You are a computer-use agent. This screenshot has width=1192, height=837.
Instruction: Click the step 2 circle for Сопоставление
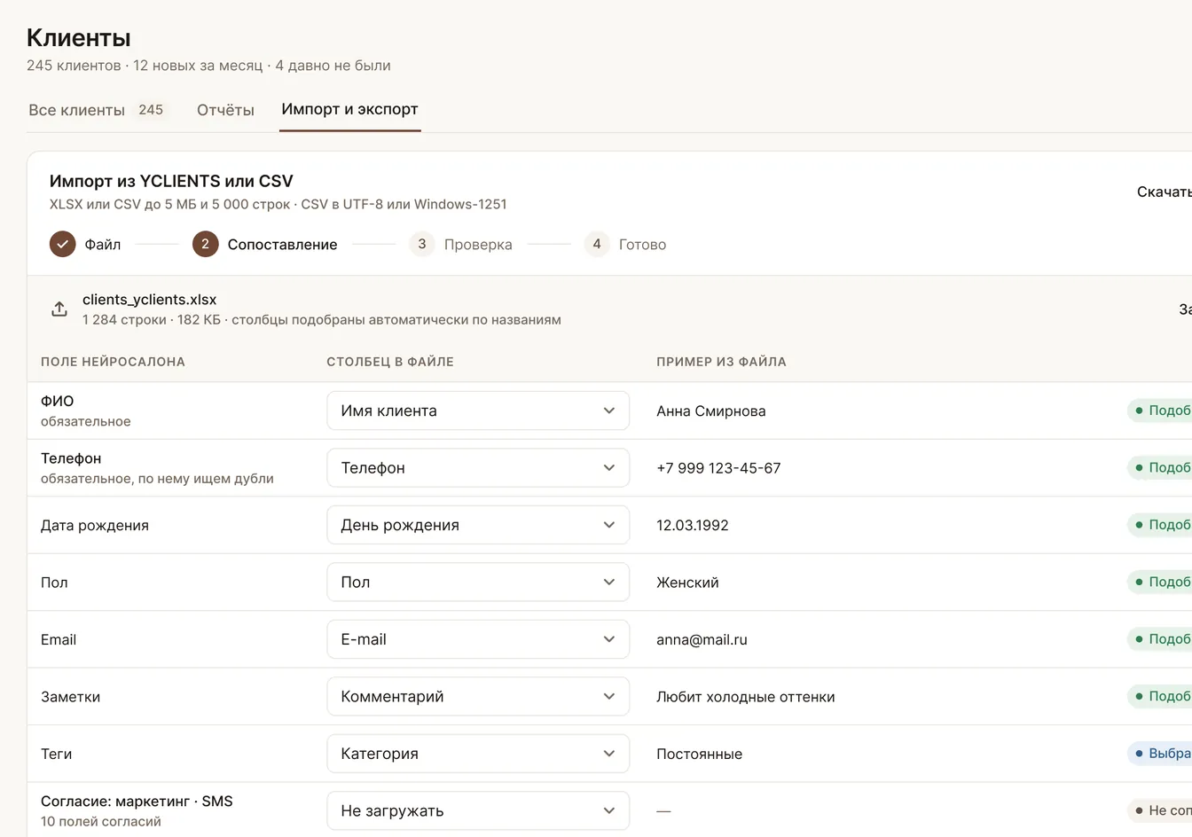205,244
